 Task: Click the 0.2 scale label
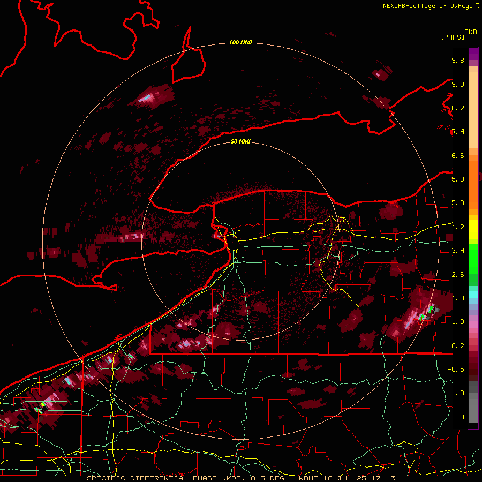(x=458, y=345)
